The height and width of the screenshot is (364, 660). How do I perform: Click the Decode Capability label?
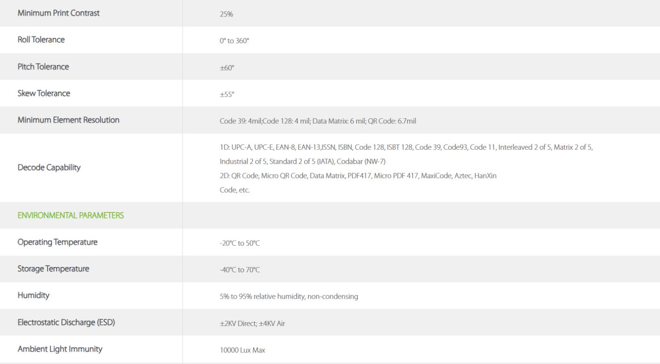click(49, 168)
